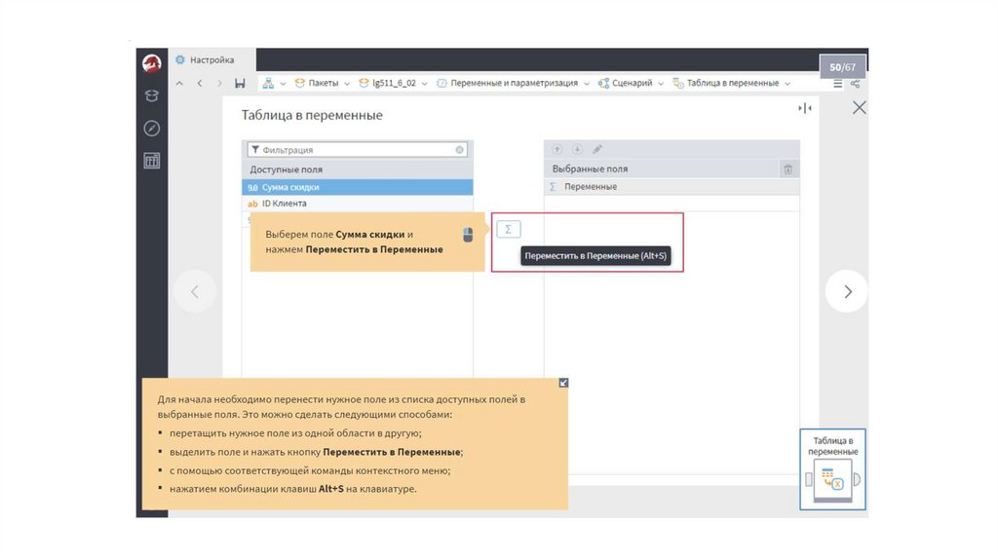Open the data grid icon in left sidebar

(x=151, y=161)
